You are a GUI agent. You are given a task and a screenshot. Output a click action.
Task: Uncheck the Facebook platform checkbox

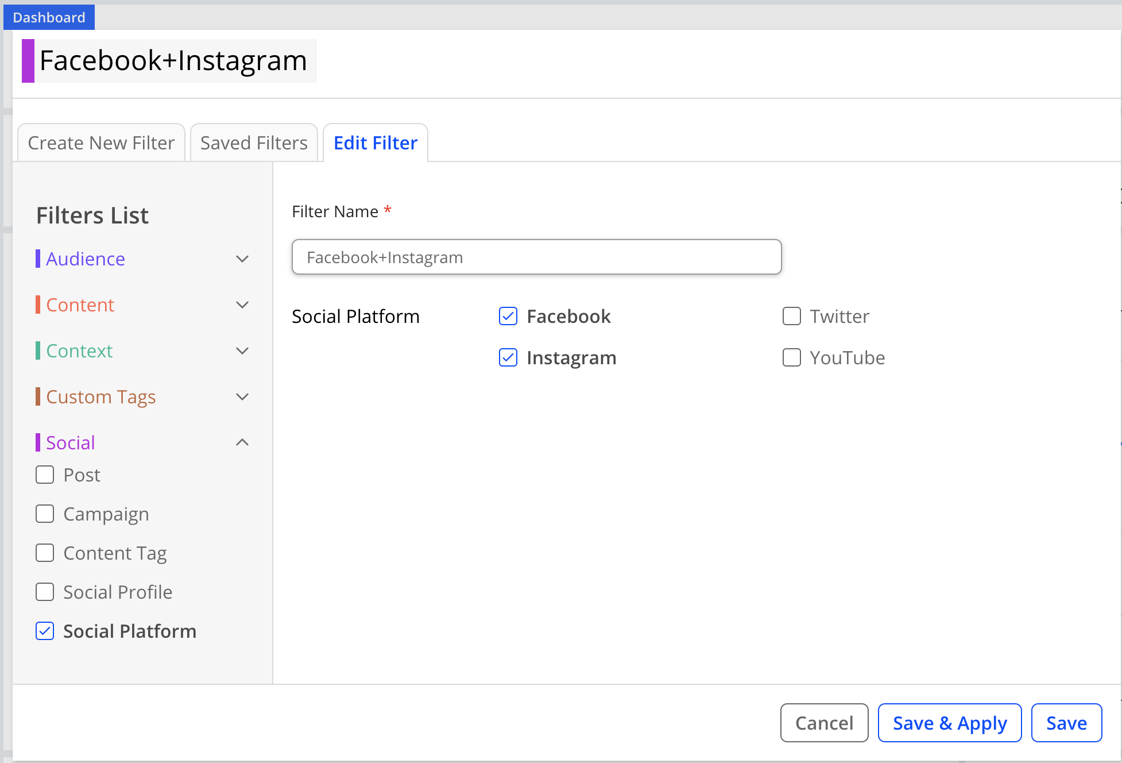508,317
